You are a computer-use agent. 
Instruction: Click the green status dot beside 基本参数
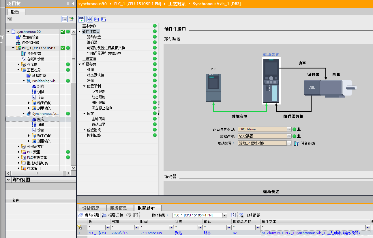tap(155, 26)
